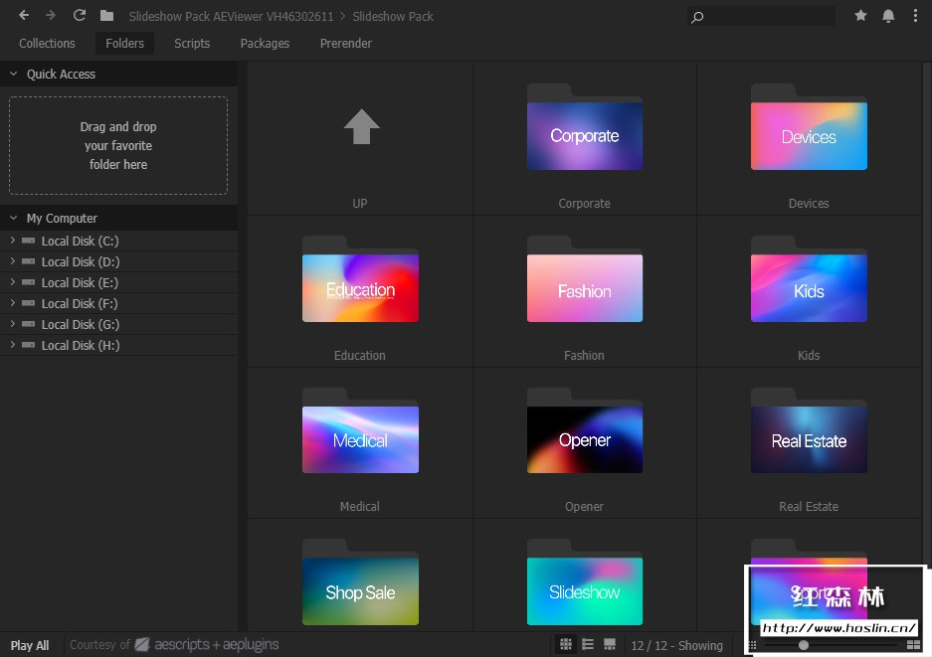Click the favorites star icon
The width and height of the screenshot is (932, 657).
tap(860, 16)
